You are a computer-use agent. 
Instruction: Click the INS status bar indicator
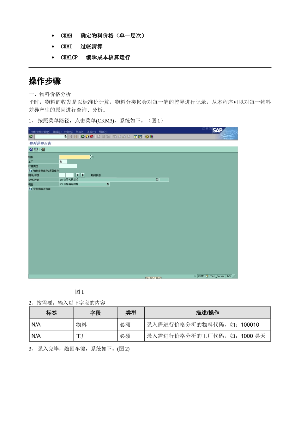[x=228, y=276]
